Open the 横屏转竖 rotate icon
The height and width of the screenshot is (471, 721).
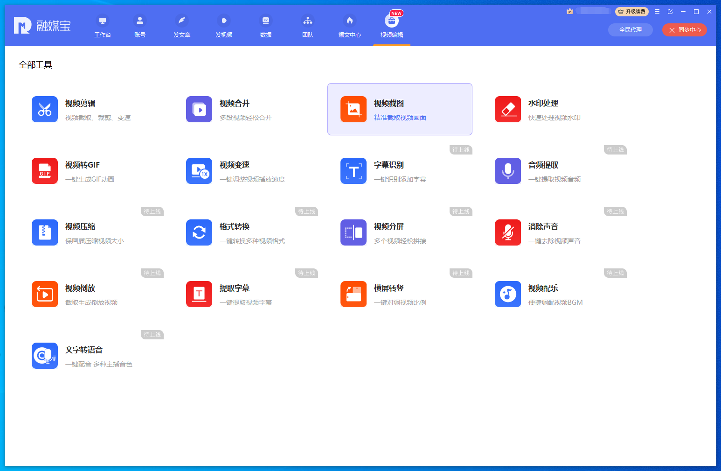(x=354, y=294)
